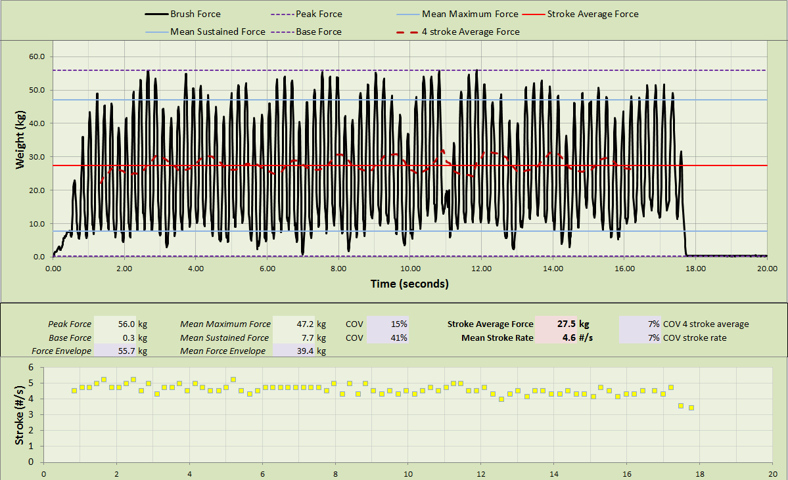Screen dimensions: 788x480
Task: Click the Brush Force legend entry
Action: pyautogui.click(x=183, y=14)
